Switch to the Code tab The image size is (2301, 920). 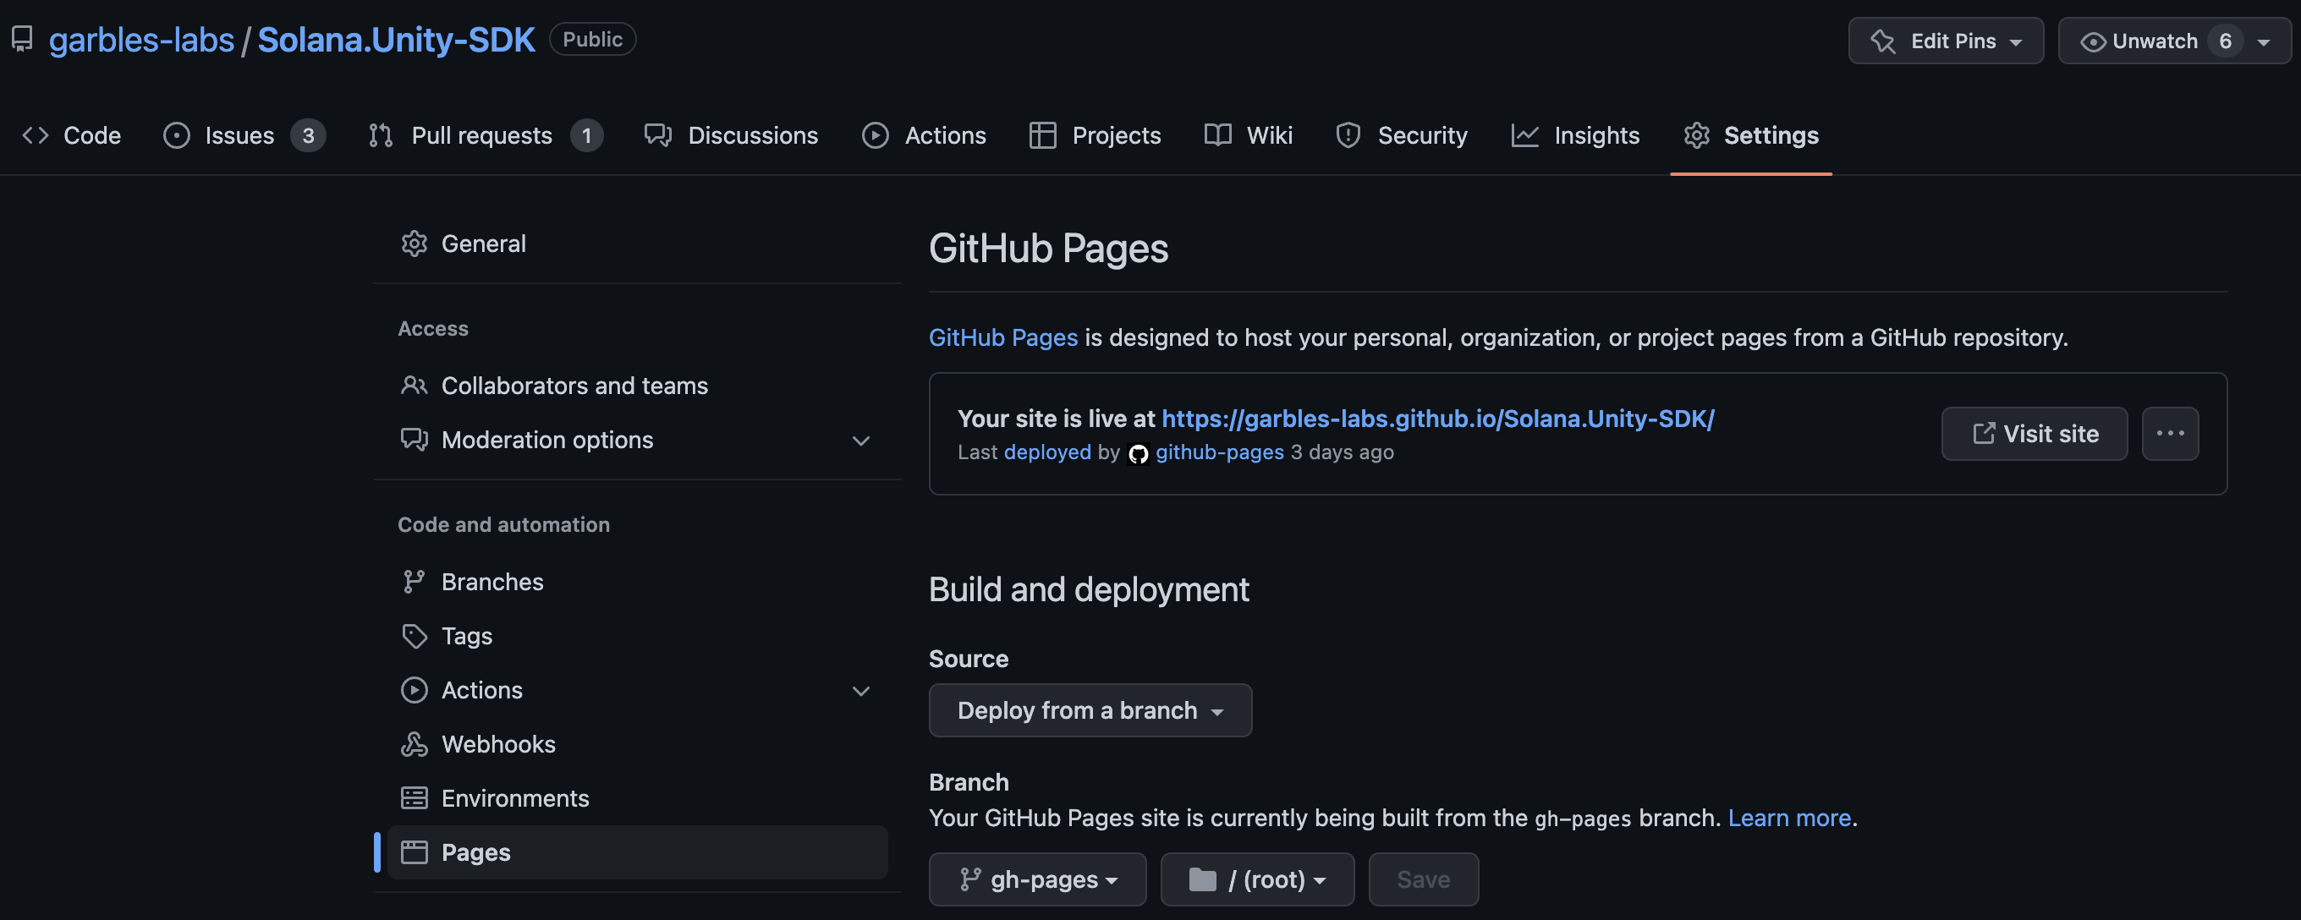[71, 135]
